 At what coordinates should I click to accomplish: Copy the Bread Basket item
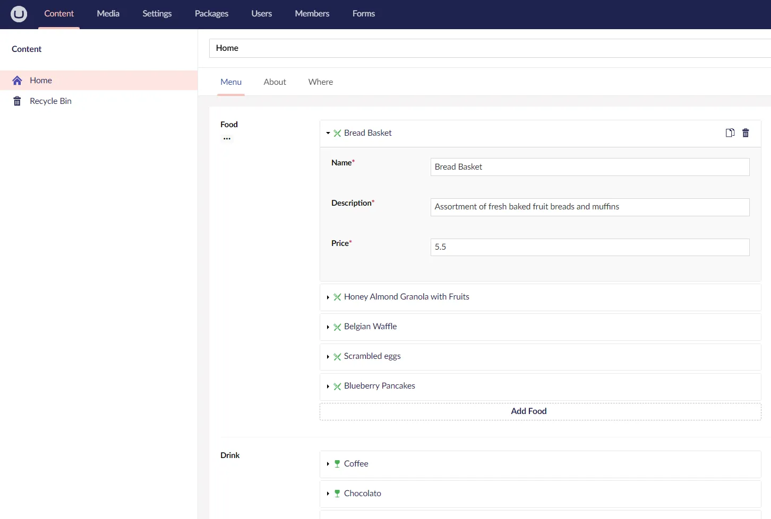[730, 133]
